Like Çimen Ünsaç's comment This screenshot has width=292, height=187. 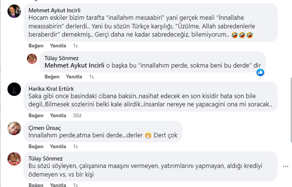click(x=36, y=146)
